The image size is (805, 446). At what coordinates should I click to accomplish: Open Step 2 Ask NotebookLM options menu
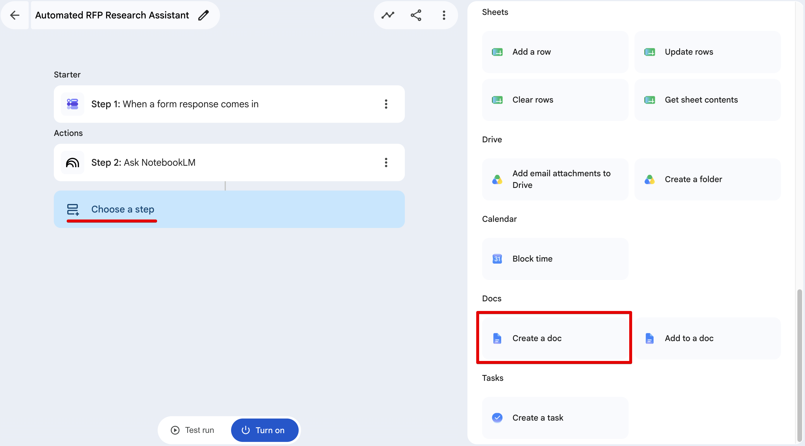pos(386,163)
